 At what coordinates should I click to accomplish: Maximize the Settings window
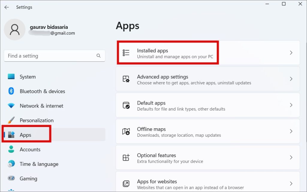pos(284,4)
